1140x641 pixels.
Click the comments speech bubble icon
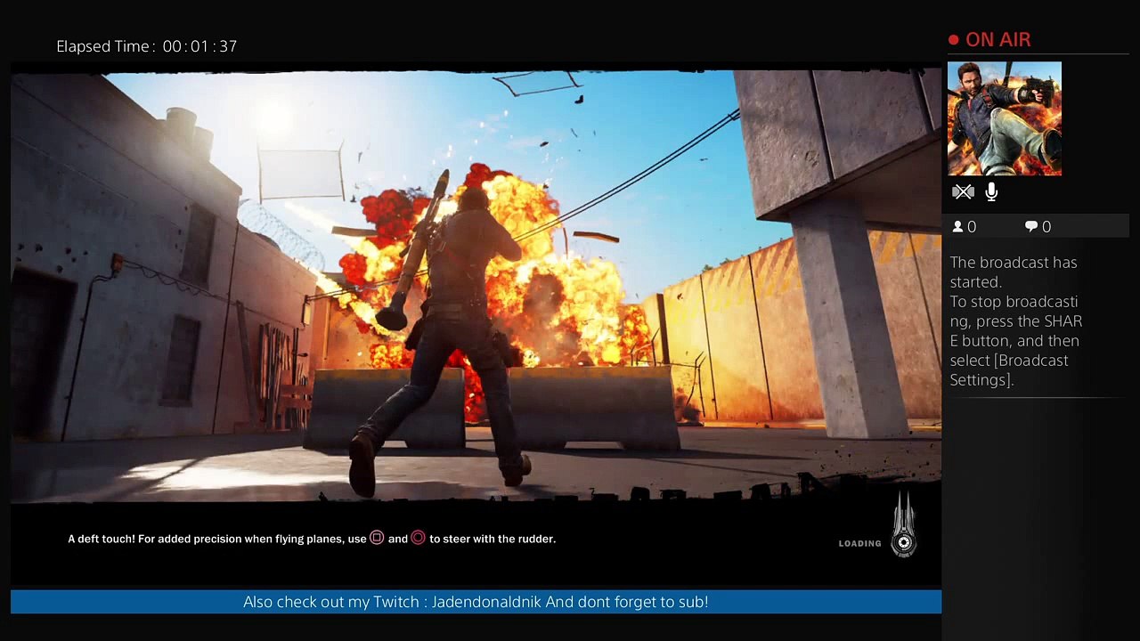point(1031,227)
